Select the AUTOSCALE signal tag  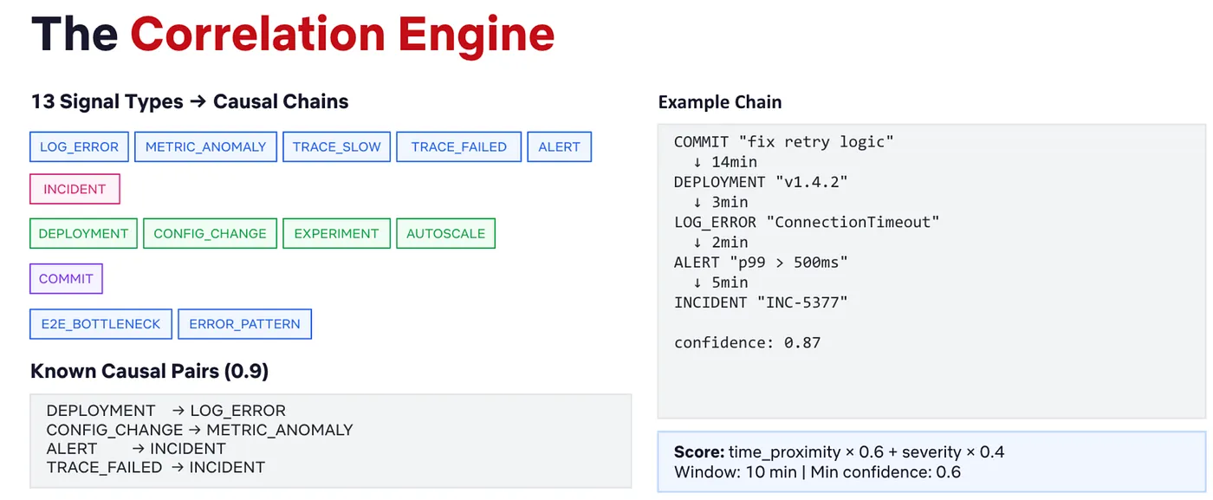pos(445,233)
